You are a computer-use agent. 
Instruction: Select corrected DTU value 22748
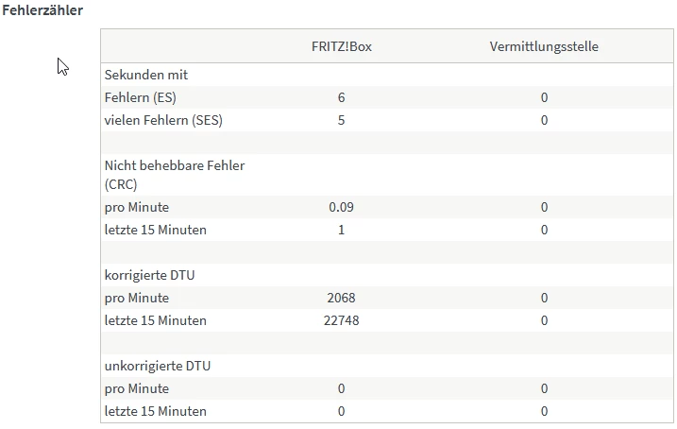[x=341, y=320]
